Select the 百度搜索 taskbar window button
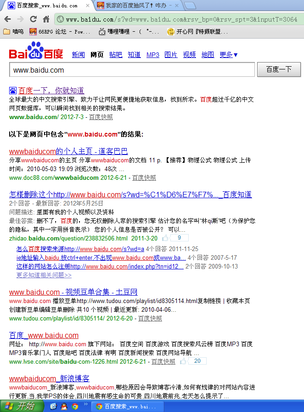 (x=128, y=406)
